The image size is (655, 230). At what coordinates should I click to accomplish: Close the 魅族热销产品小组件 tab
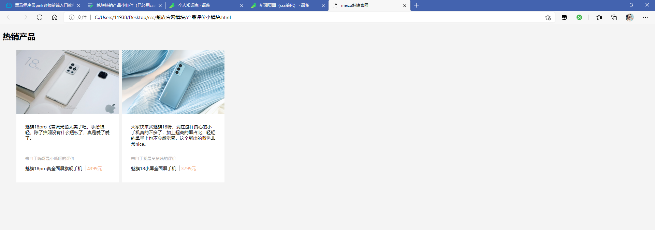click(x=160, y=5)
